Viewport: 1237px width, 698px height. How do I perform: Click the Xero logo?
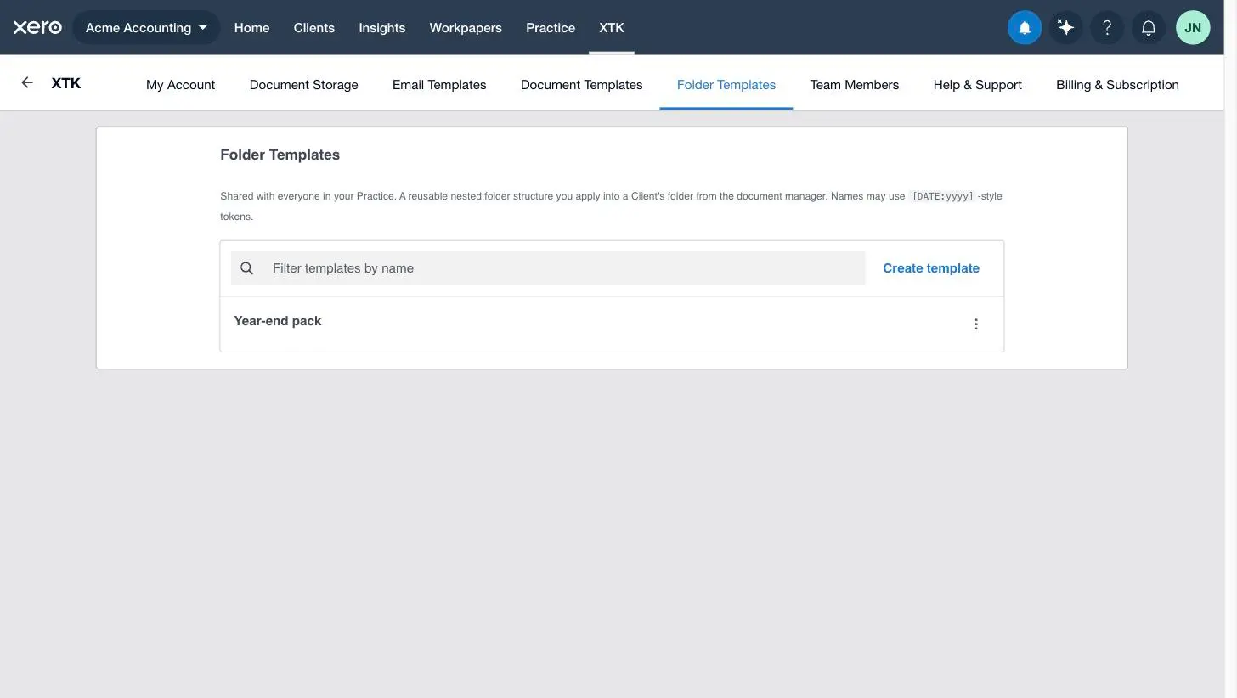coord(37,27)
